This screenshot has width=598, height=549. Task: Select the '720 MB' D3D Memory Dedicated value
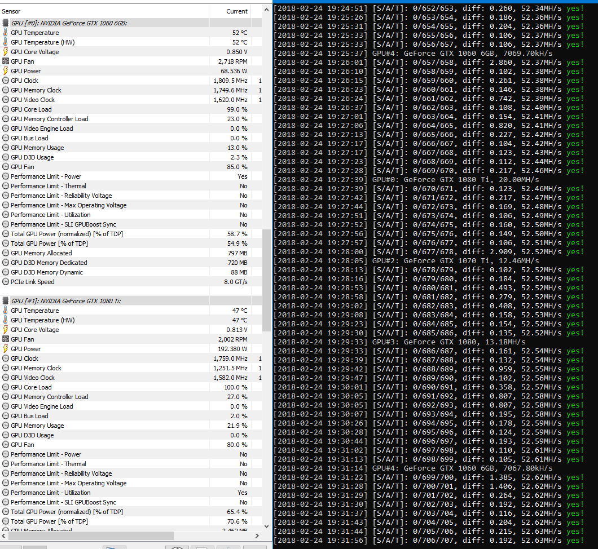point(238,263)
